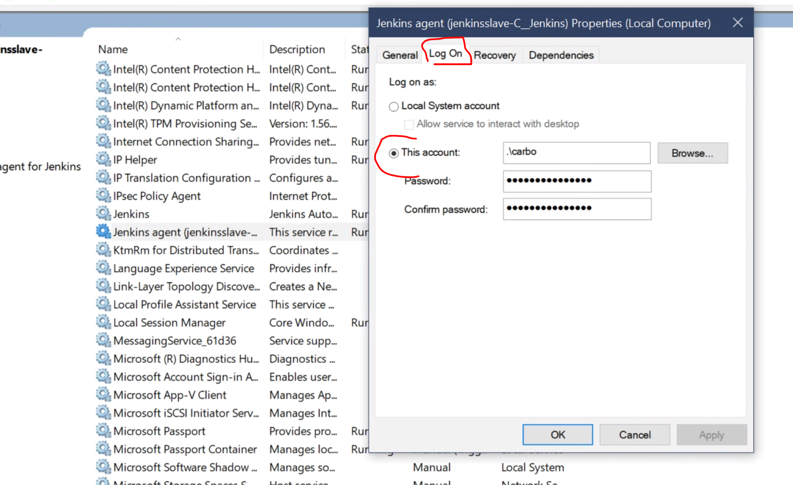The height and width of the screenshot is (485, 793).
Task: Click the 'Manages so...' description cell
Action: pyautogui.click(x=302, y=467)
